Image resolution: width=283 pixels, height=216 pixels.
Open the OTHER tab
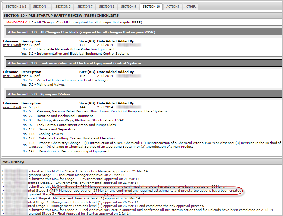(x=191, y=6)
